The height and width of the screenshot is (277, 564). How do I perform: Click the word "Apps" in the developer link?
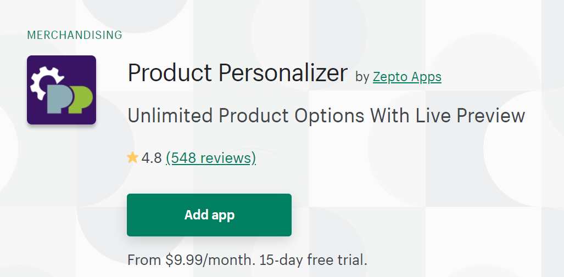pos(426,77)
